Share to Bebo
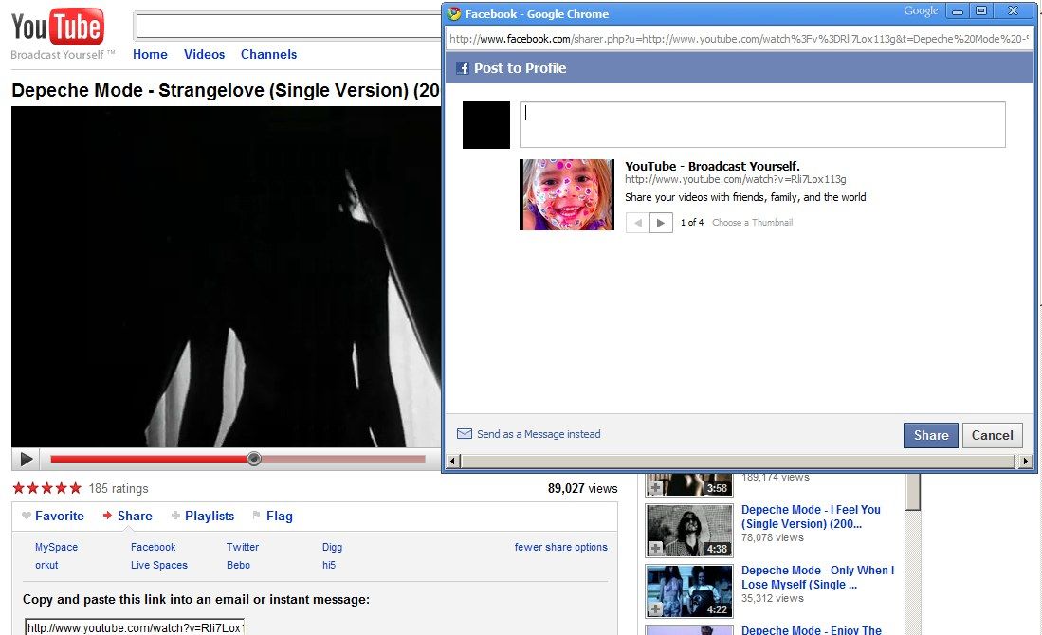1042x635 pixels. pos(238,565)
